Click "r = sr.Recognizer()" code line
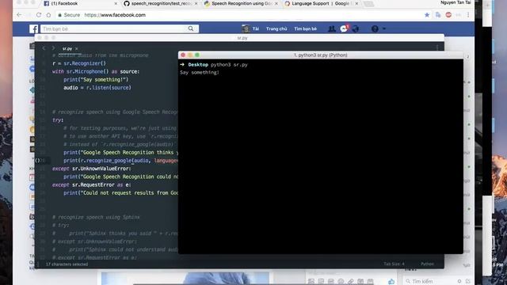This screenshot has height=285, width=507. (79, 63)
